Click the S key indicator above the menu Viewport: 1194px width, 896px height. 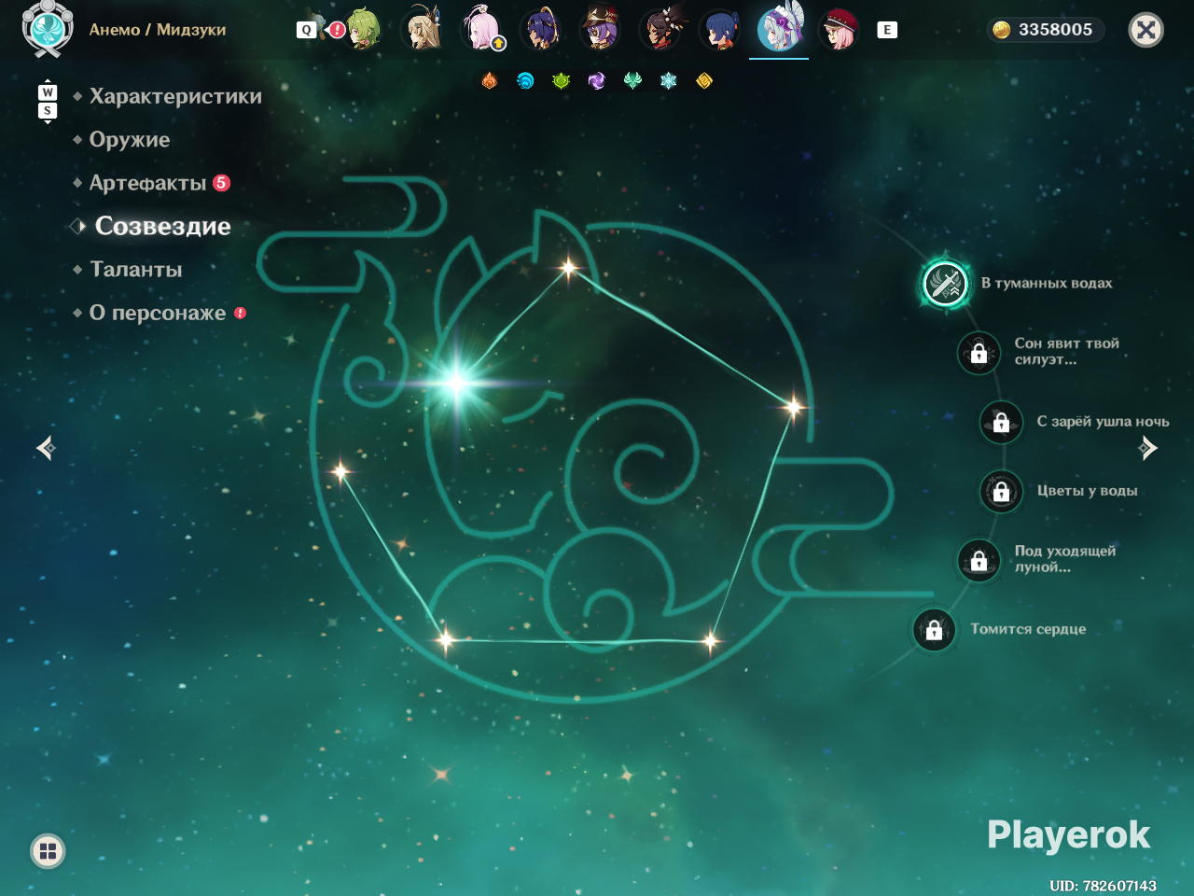(48, 110)
